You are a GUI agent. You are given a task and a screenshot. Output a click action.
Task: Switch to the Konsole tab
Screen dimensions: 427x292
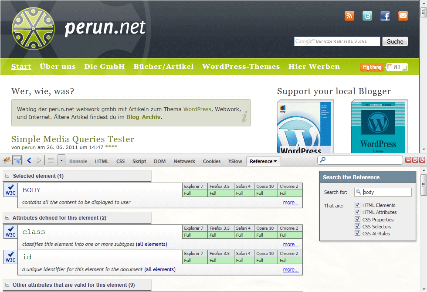pyautogui.click(x=78, y=161)
